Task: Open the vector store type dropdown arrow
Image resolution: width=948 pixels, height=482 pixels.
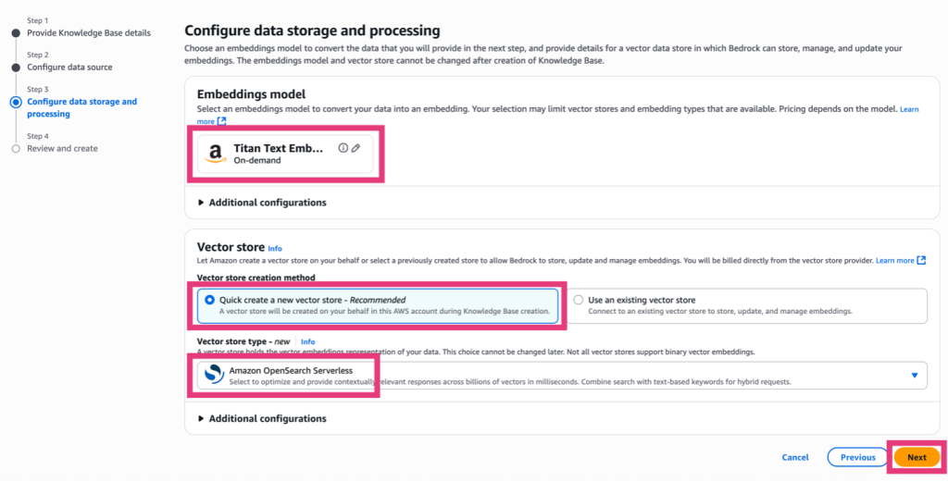Action: point(915,375)
